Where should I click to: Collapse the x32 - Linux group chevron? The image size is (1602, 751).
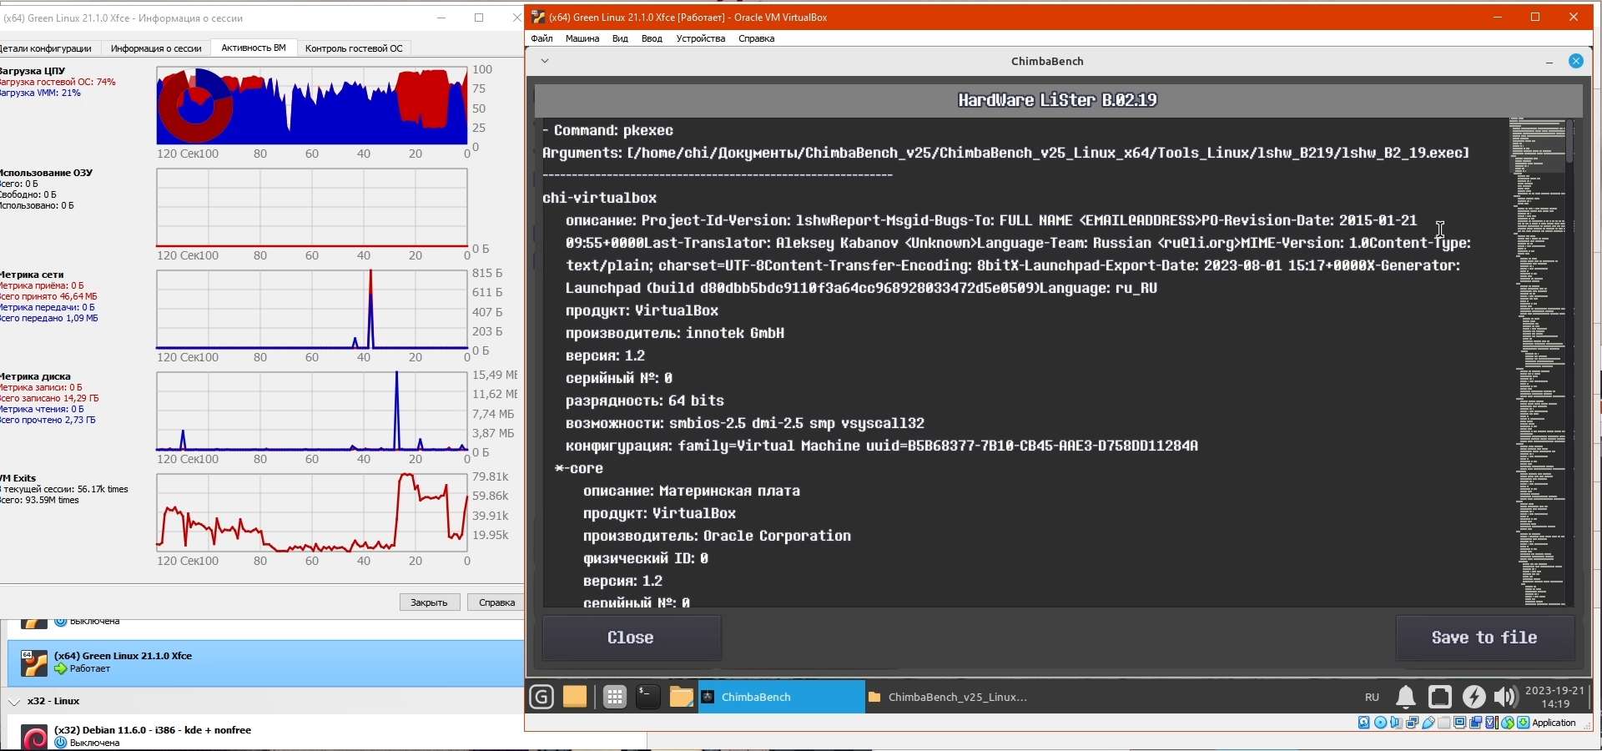click(x=14, y=702)
